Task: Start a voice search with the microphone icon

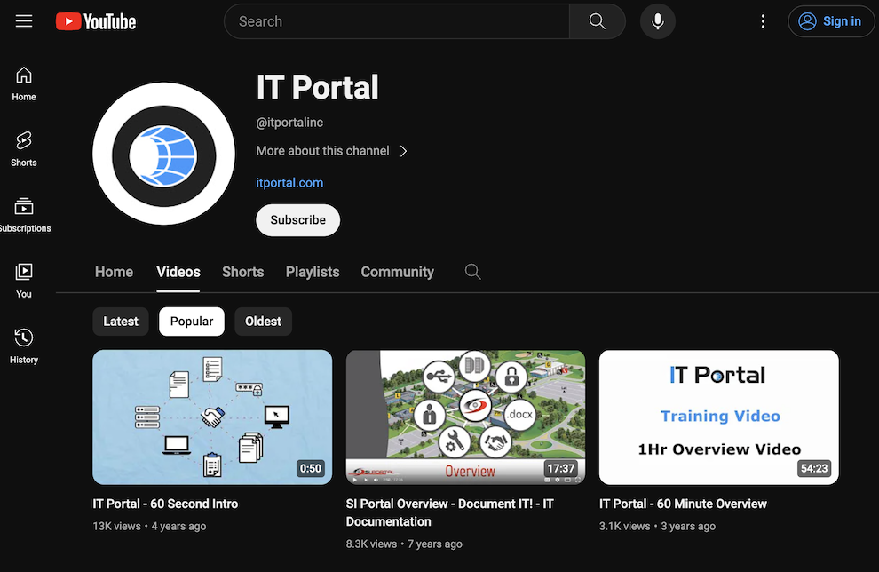Action: pos(657,20)
